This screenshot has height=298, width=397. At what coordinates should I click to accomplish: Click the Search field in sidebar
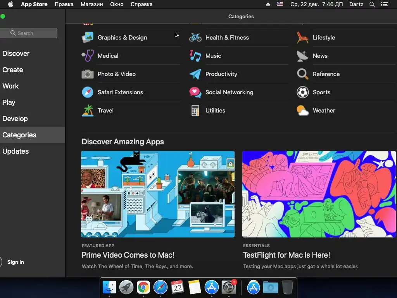(28, 33)
